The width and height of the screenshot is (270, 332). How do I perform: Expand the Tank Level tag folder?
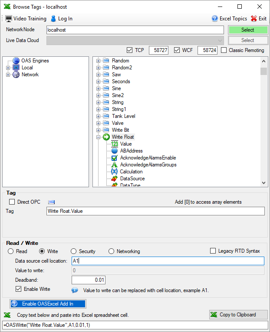99,116
